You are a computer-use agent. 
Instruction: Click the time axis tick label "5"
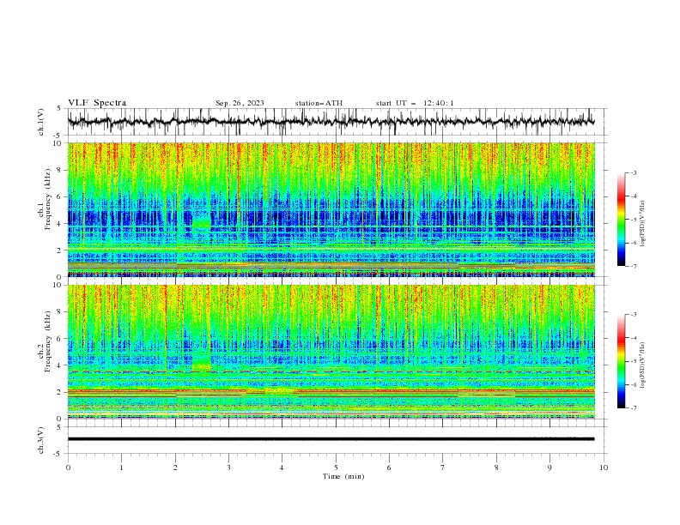pyautogui.click(x=336, y=468)
